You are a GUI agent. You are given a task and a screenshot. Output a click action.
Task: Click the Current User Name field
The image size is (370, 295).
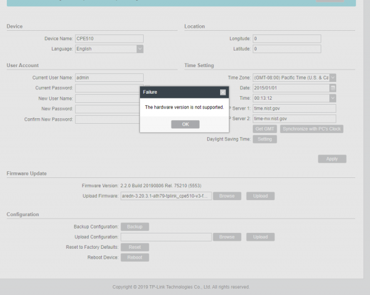coord(109,78)
